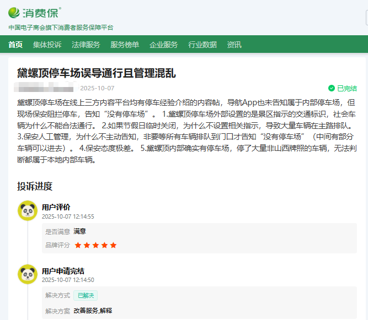368x320 pixels.
Task: Go to the 首页 nav tab
Action: (15, 45)
